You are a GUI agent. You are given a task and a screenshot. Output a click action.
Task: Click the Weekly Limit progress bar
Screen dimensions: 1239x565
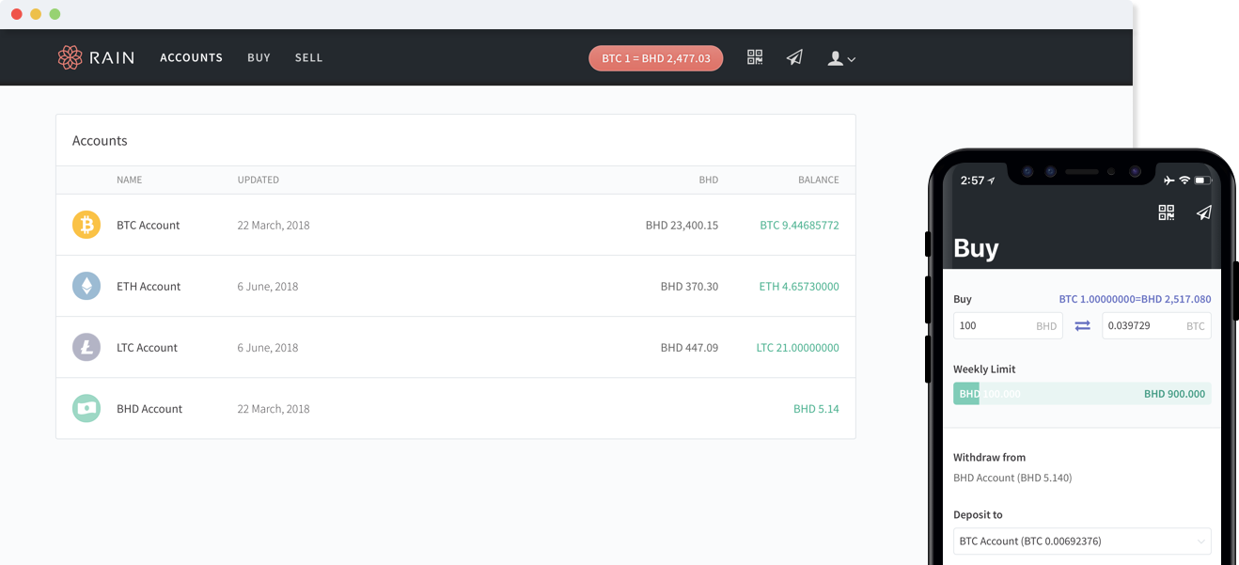[1081, 393]
